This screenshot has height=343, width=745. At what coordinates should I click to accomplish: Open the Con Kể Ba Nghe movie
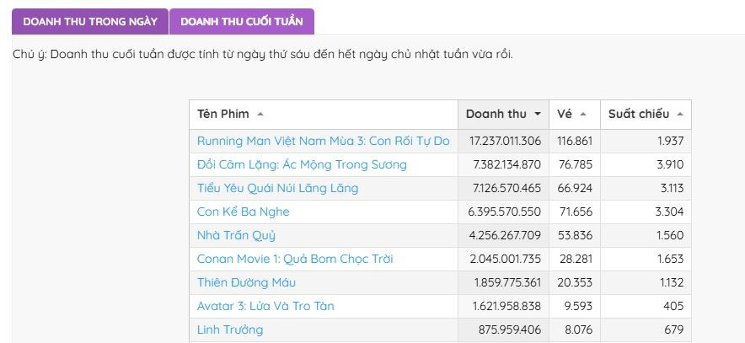pyautogui.click(x=243, y=212)
